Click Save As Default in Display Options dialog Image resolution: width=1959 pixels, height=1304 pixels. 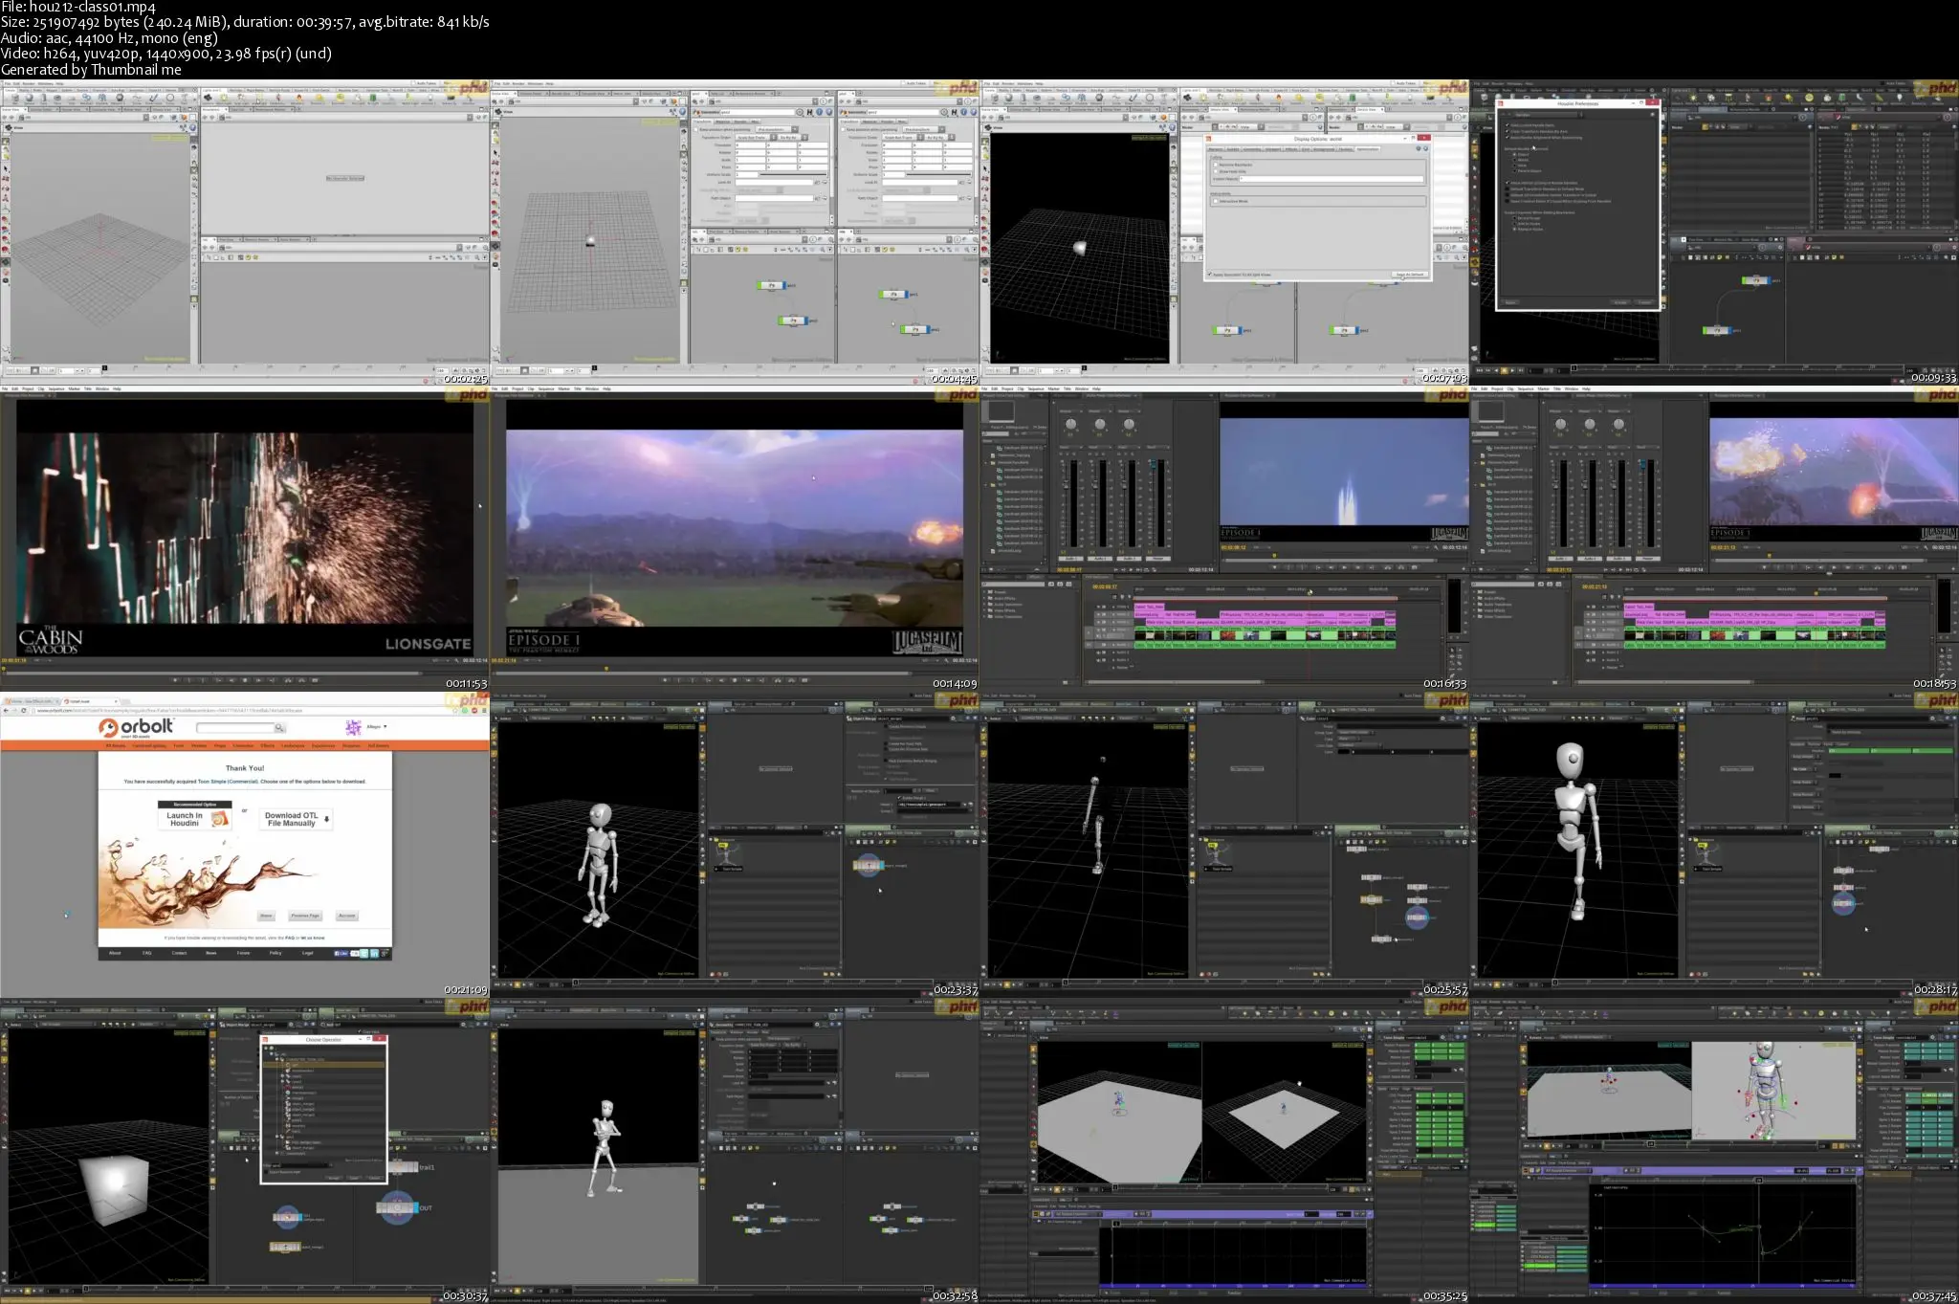click(x=1410, y=275)
